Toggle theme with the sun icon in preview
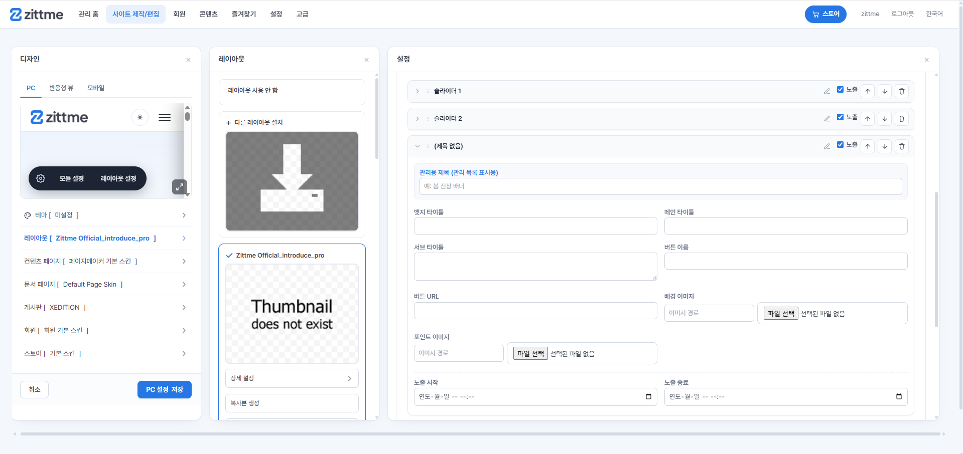Image resolution: width=963 pixels, height=454 pixels. point(140,117)
